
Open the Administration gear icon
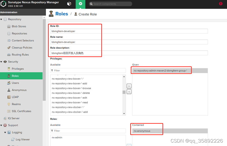(80, 4)
